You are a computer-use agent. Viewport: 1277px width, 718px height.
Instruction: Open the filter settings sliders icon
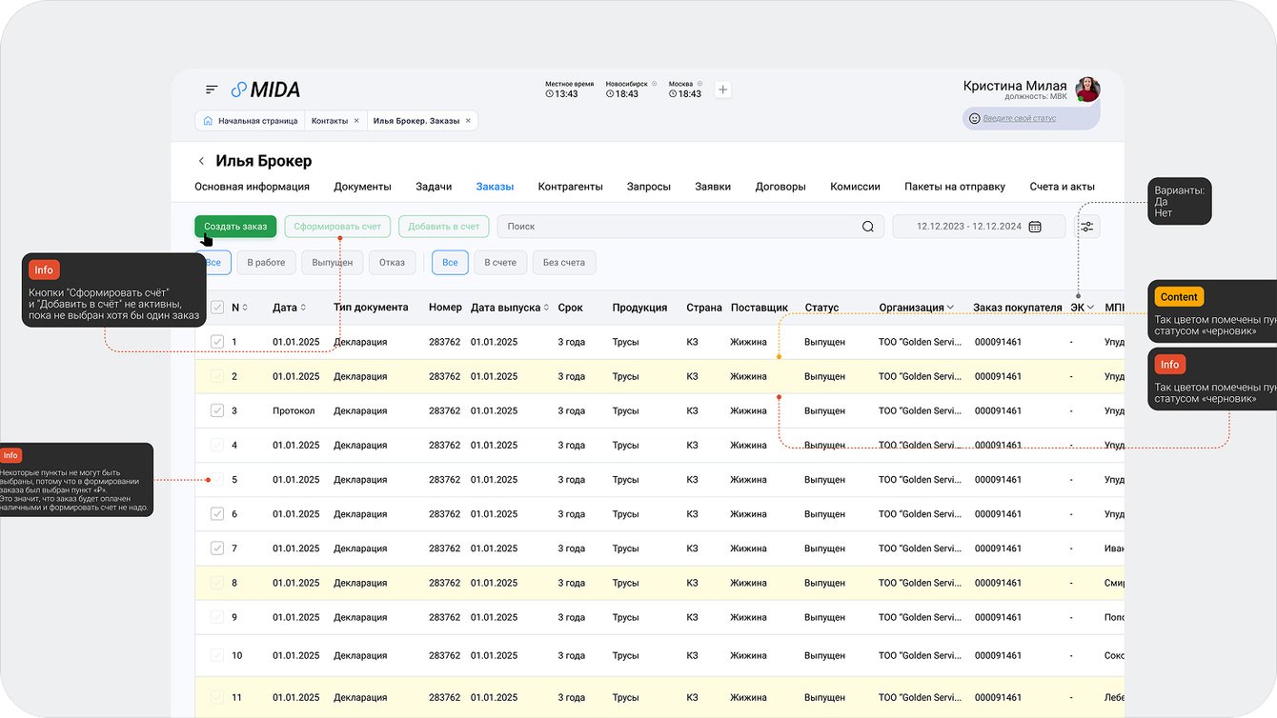(x=1087, y=227)
